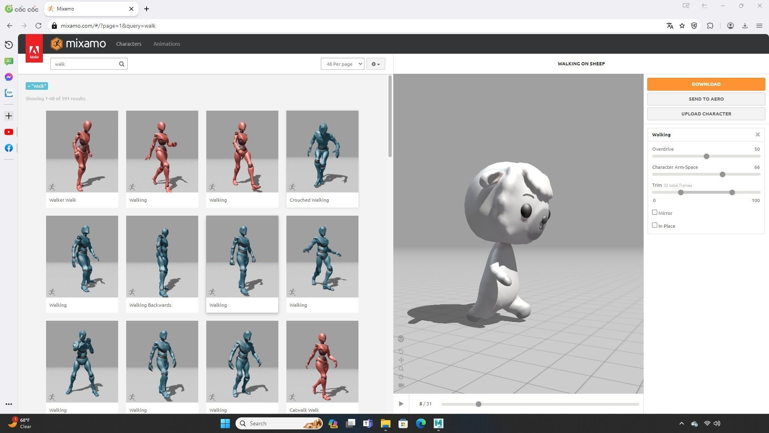Toggle the follow camera icon in viewer
This screenshot has width=769, height=433.
[401, 385]
